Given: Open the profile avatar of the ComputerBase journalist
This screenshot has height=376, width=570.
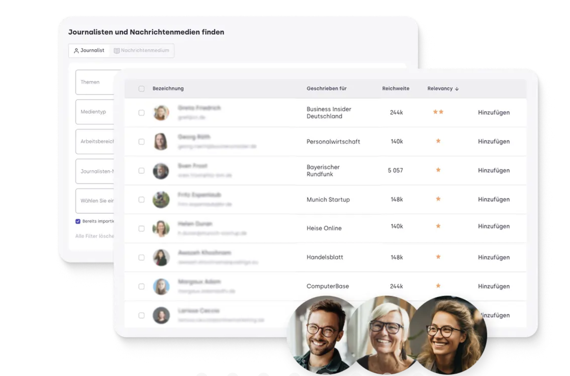Looking at the screenshot, I should (x=161, y=286).
